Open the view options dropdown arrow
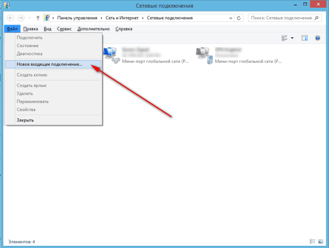This screenshot has width=329, height=248. 292,38
